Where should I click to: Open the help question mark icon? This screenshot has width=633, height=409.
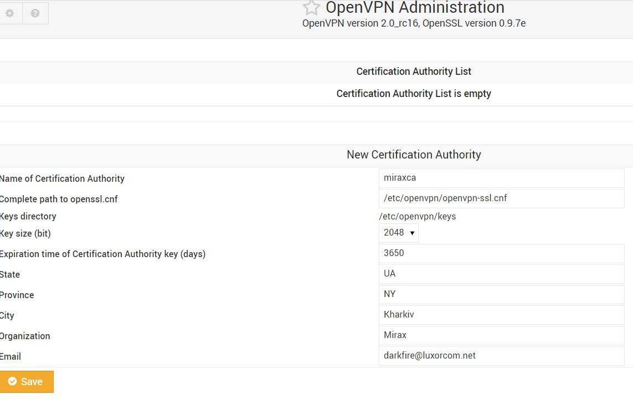point(35,13)
